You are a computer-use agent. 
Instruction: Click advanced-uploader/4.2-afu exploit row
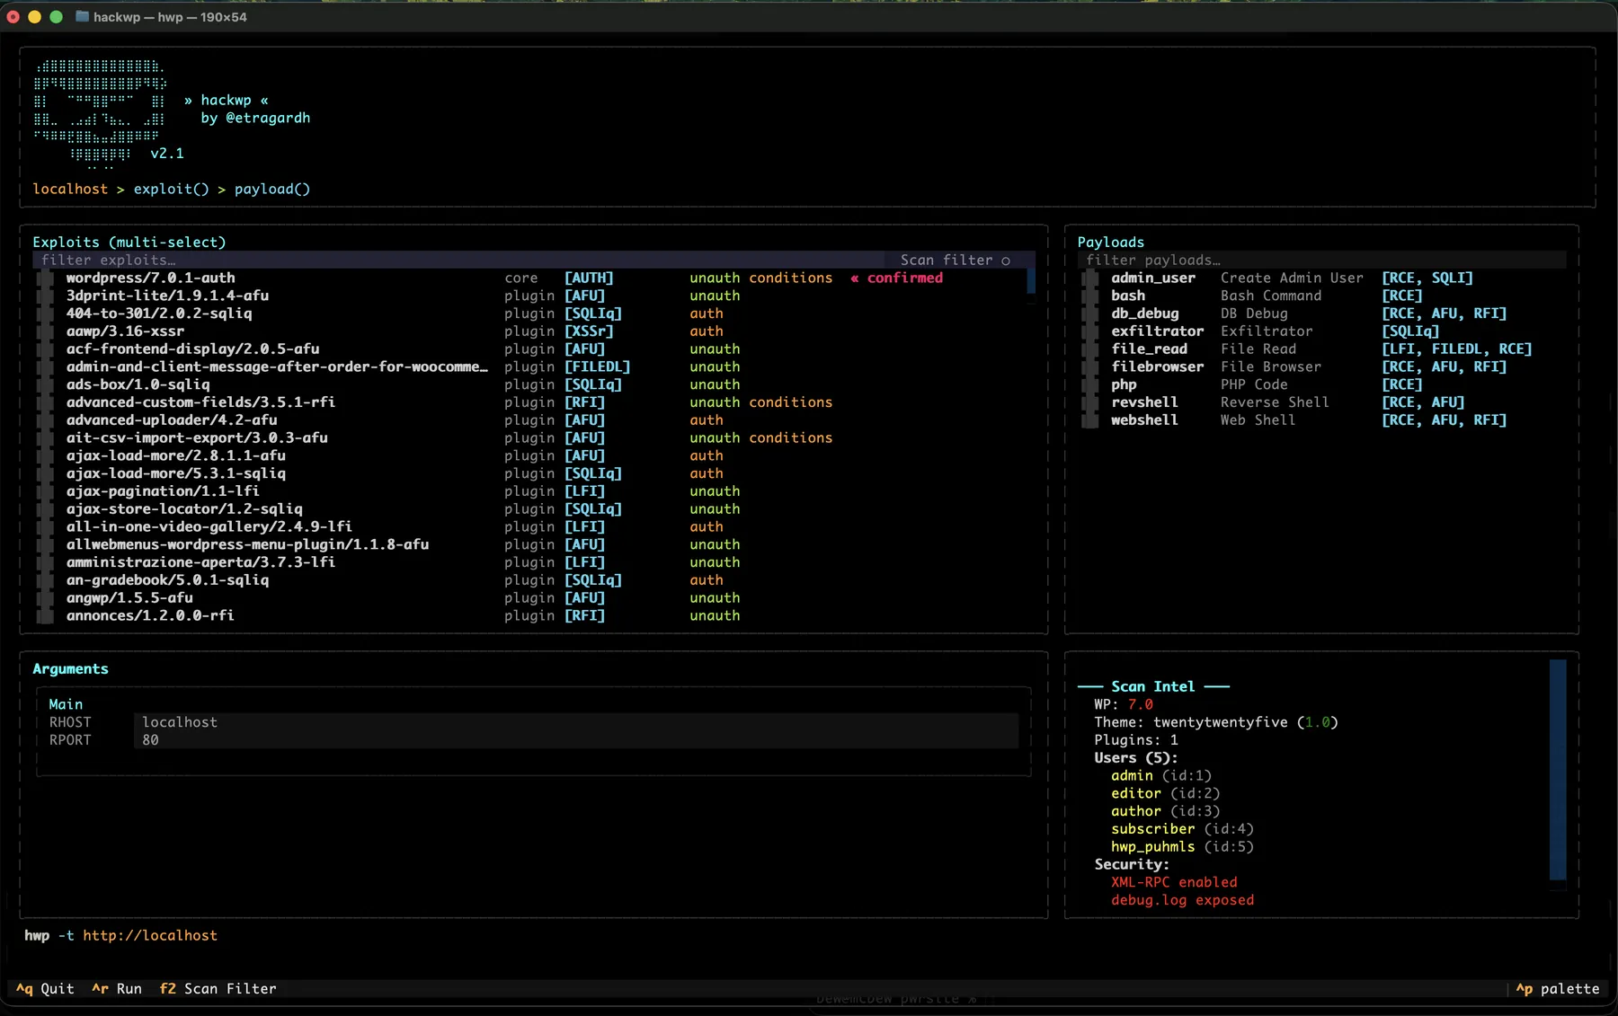point(530,420)
